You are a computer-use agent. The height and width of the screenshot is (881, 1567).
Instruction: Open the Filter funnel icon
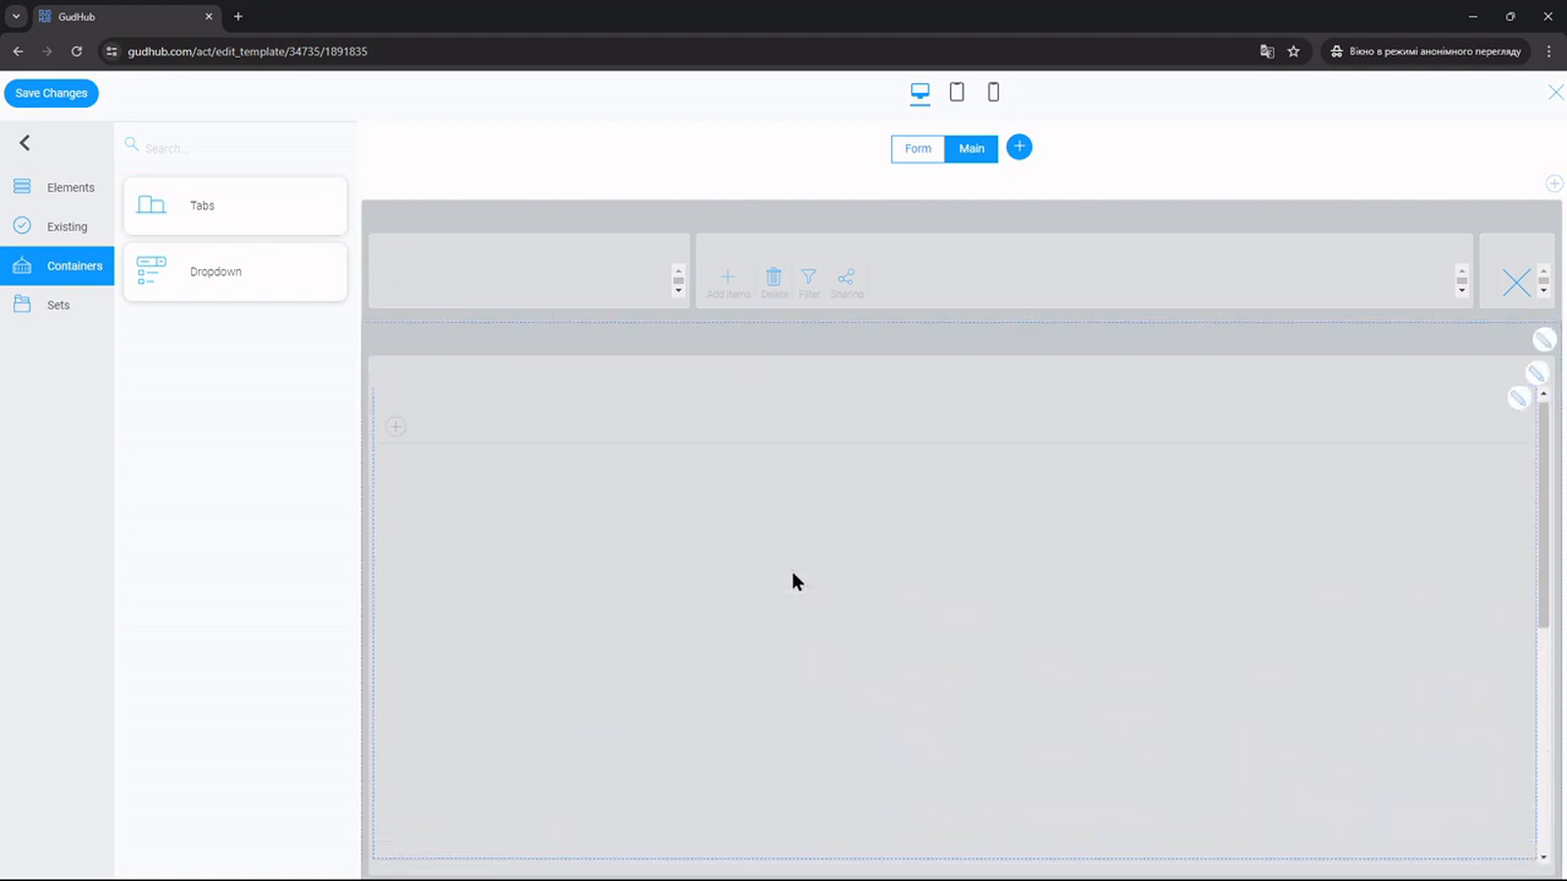(x=809, y=277)
